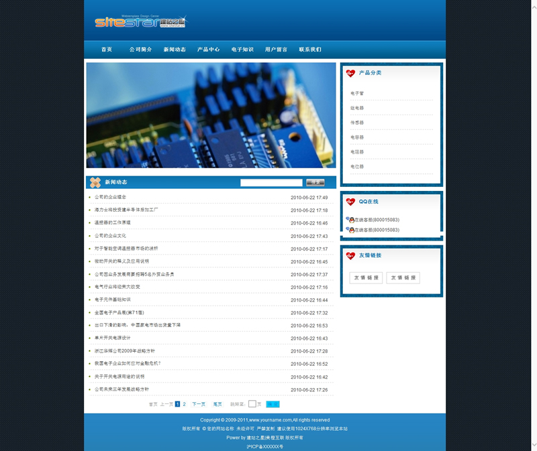537x451 pixels.
Task: Click the second QQ penguin customer service icon
Action: [350, 230]
